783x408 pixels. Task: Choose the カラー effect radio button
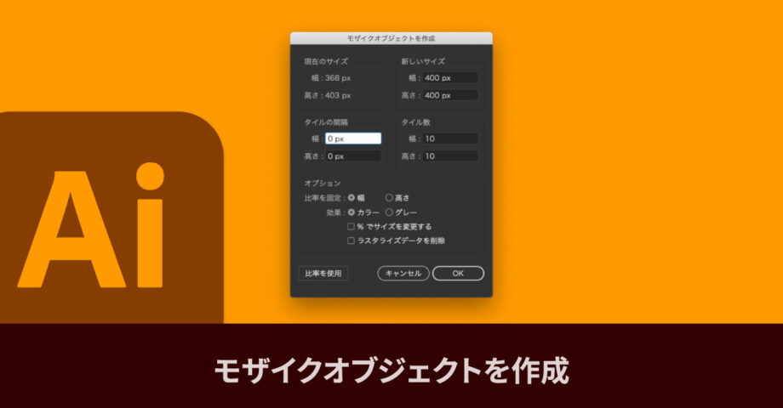coord(351,212)
